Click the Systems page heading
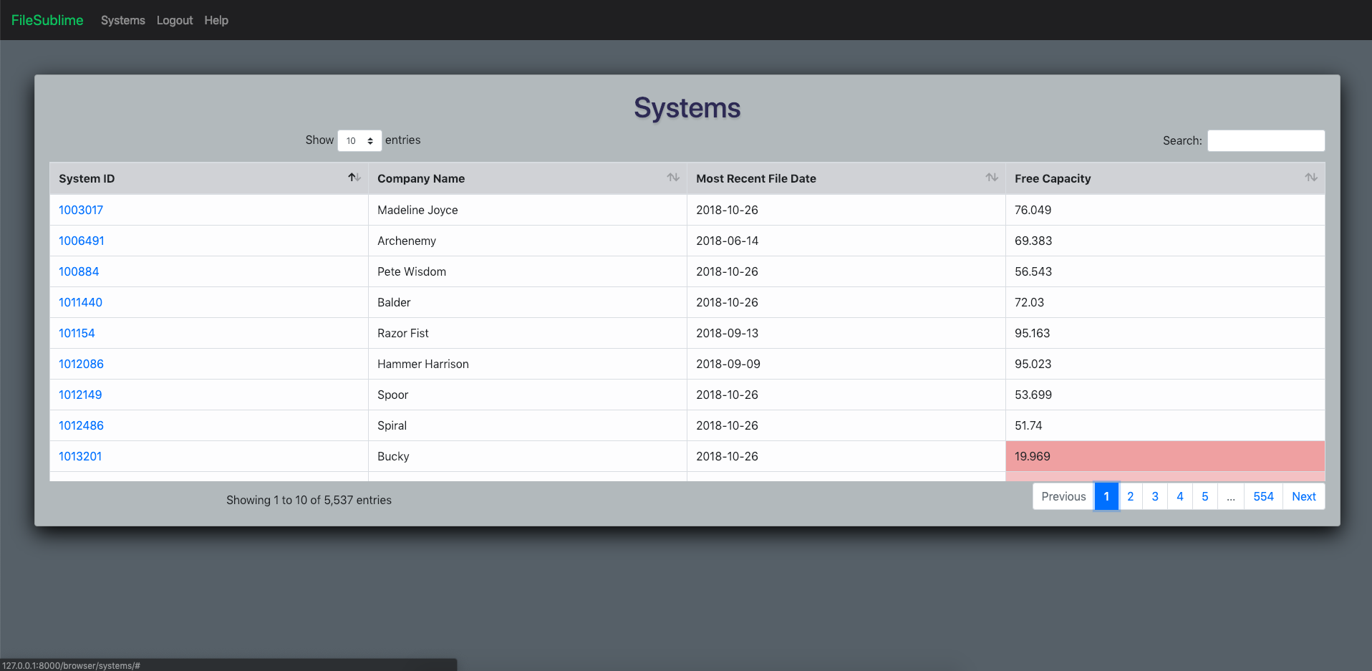This screenshot has height=671, width=1372. (x=687, y=108)
